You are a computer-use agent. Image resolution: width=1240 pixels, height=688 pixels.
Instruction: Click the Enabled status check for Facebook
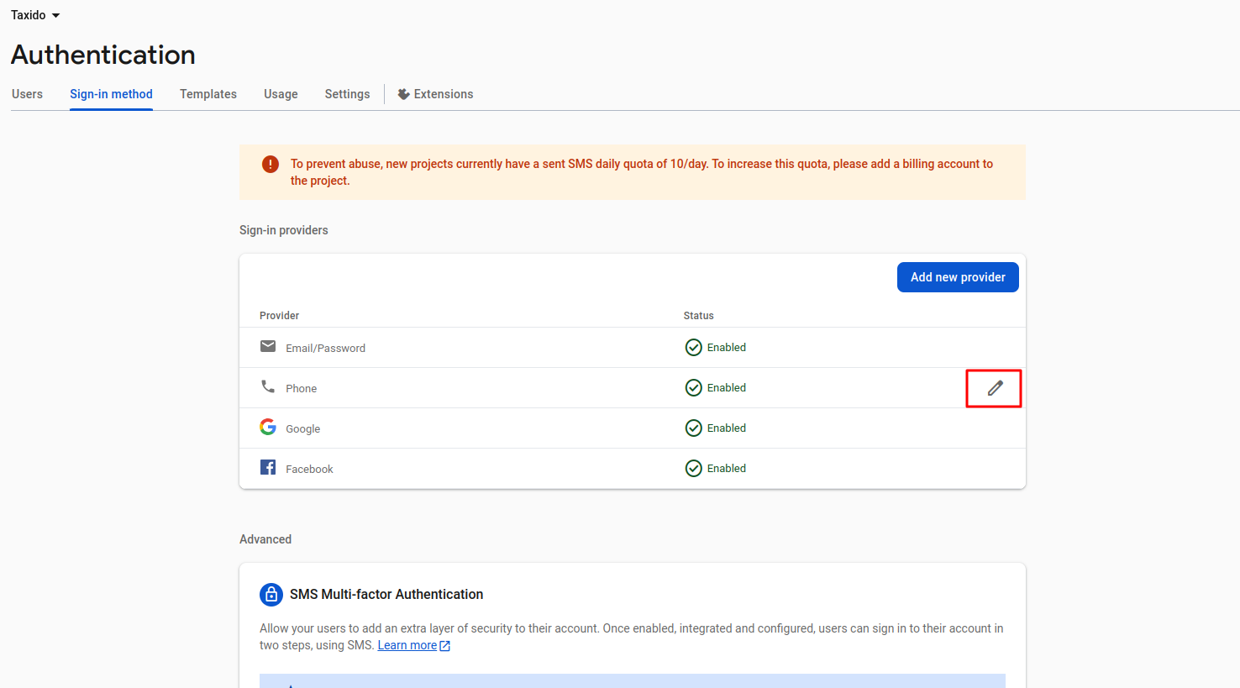(694, 468)
